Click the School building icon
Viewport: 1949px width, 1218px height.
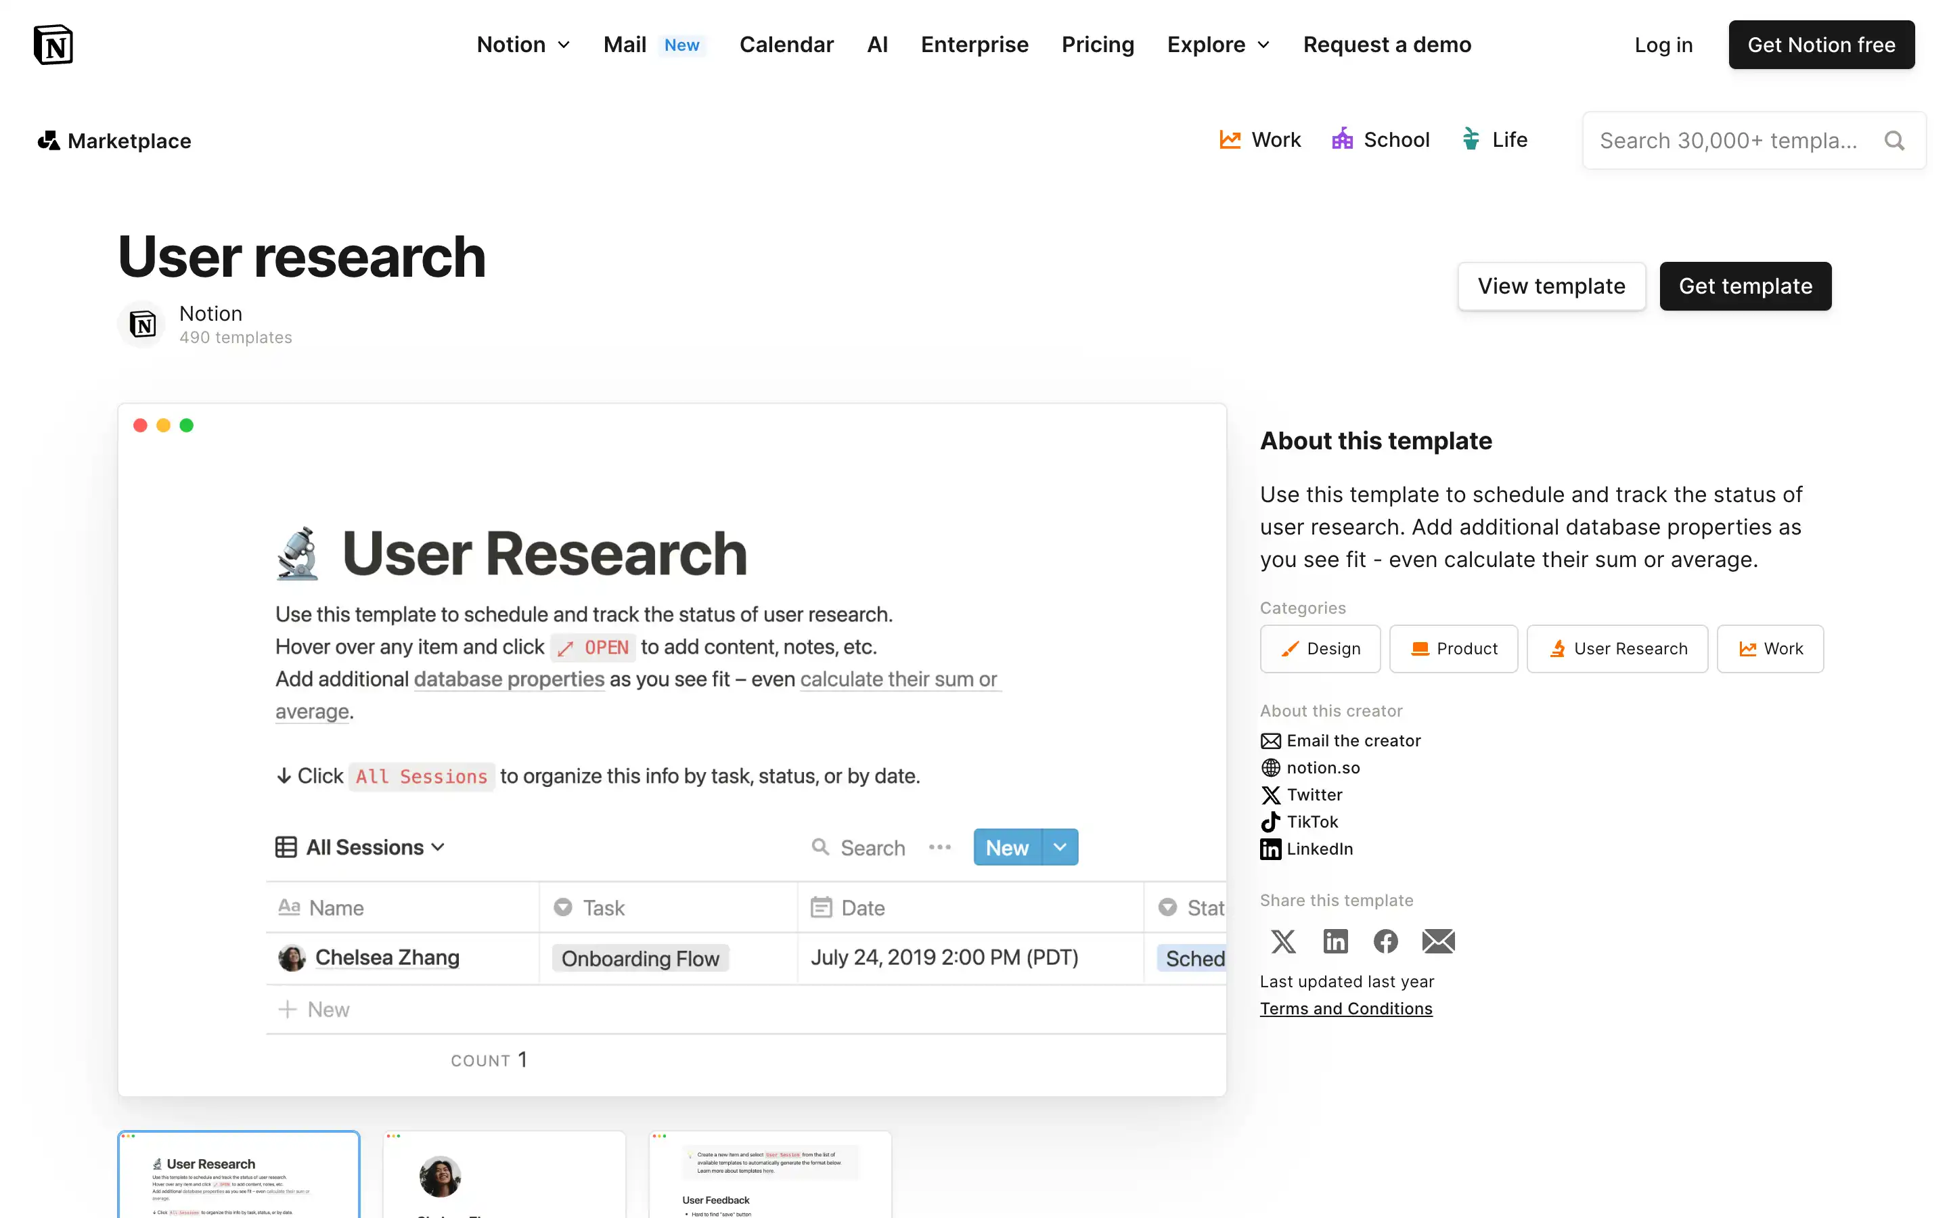coord(1342,139)
